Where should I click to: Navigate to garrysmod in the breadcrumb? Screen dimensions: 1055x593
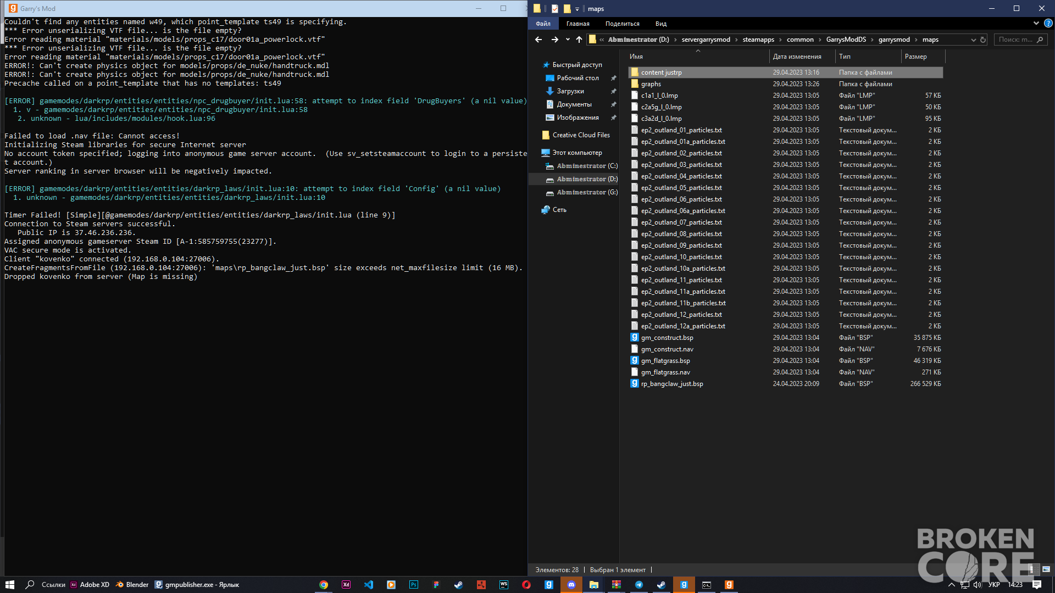(x=894, y=40)
